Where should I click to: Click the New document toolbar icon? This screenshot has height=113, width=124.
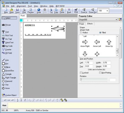tap(6, 11)
